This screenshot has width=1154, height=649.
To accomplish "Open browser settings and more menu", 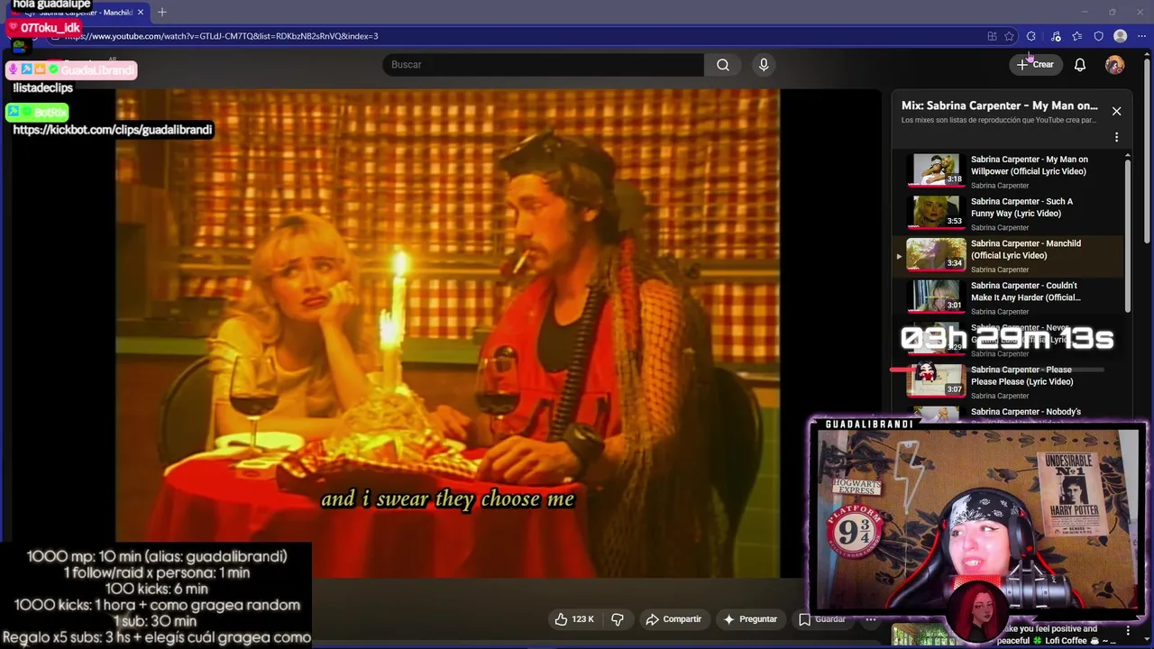I will pyautogui.click(x=1141, y=36).
